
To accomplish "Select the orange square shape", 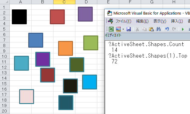I will (x=66, y=48).
